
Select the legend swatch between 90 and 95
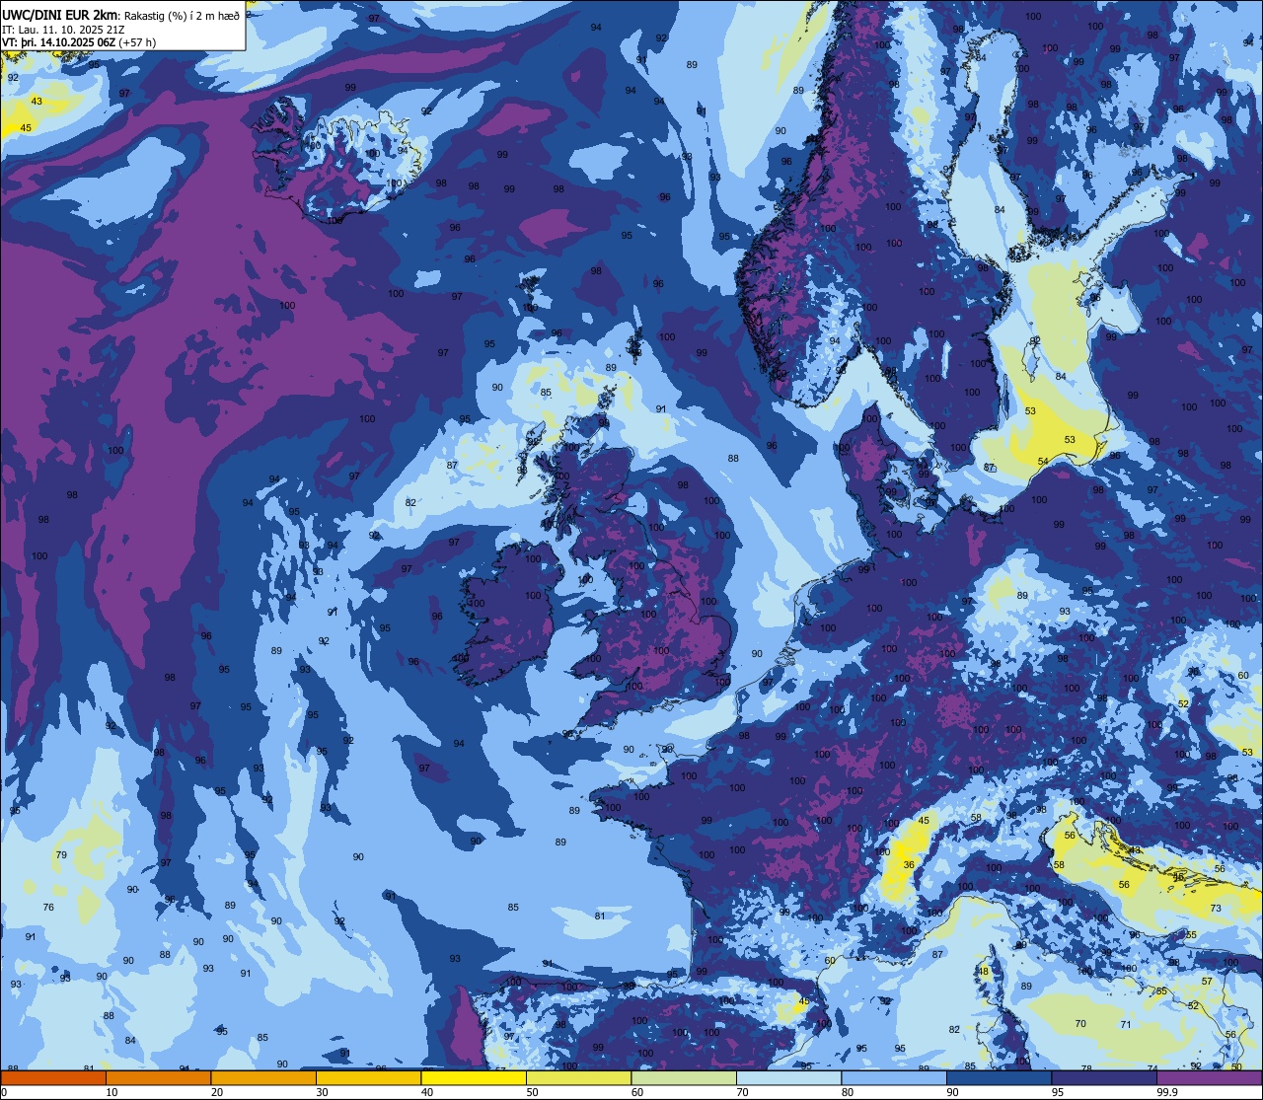[x=999, y=1077]
